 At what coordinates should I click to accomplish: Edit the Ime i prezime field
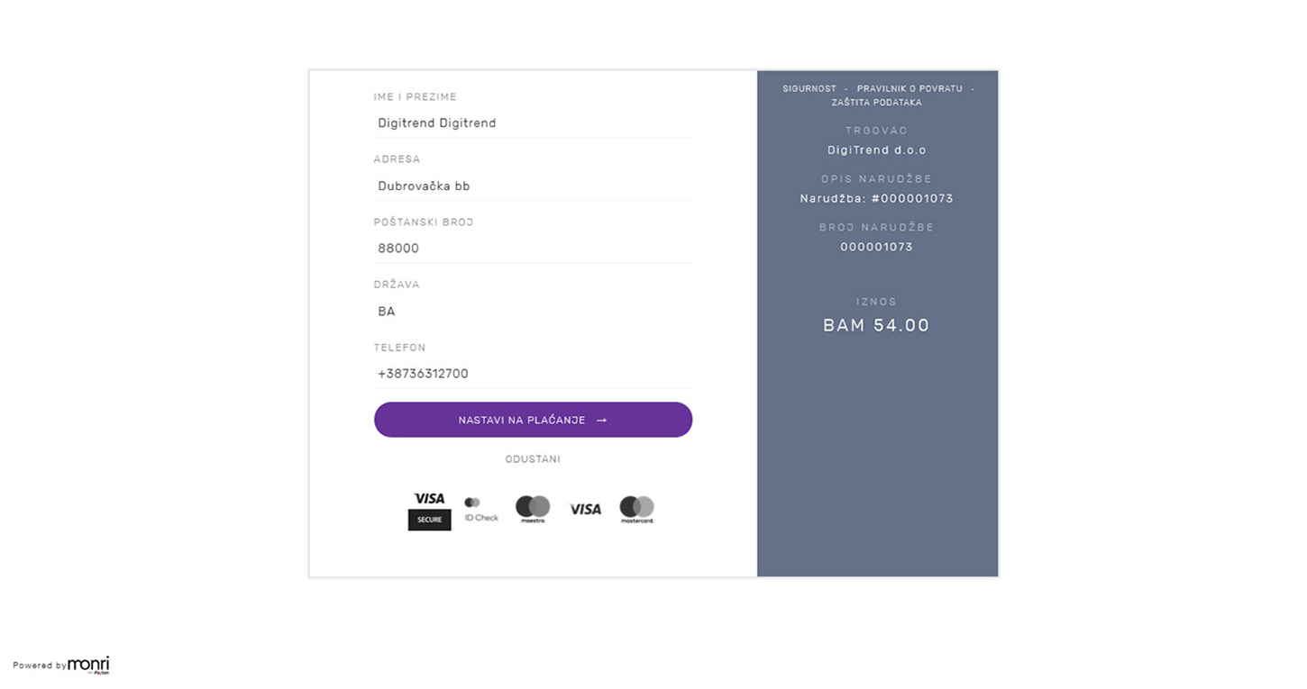pos(533,123)
